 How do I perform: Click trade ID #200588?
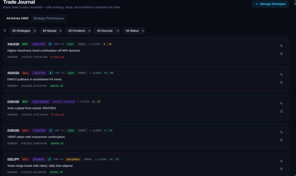[x=12, y=57]
